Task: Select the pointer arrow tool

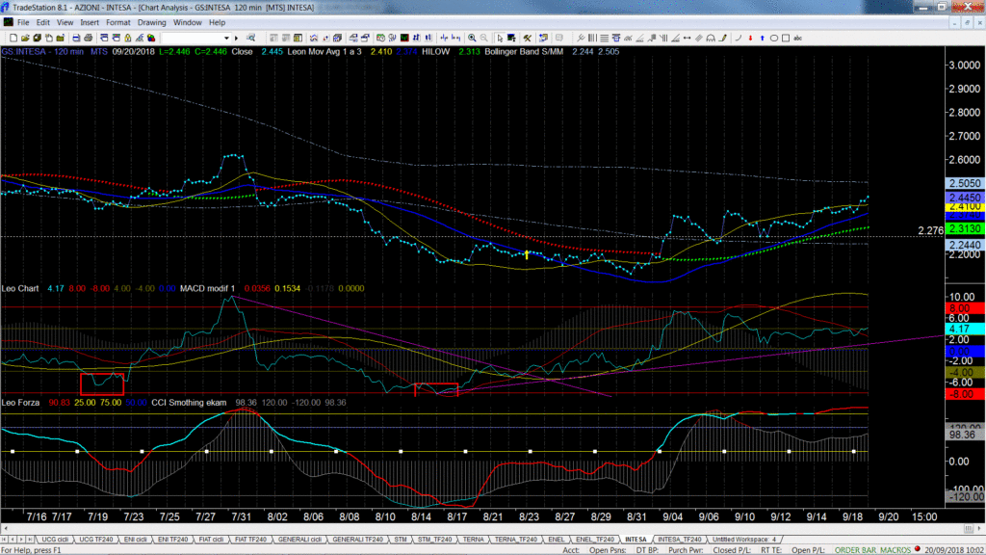Action: coord(500,38)
